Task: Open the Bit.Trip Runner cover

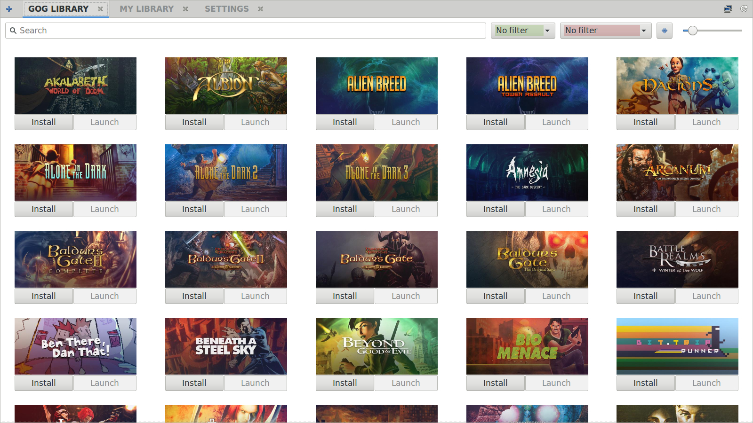Action: (677, 346)
